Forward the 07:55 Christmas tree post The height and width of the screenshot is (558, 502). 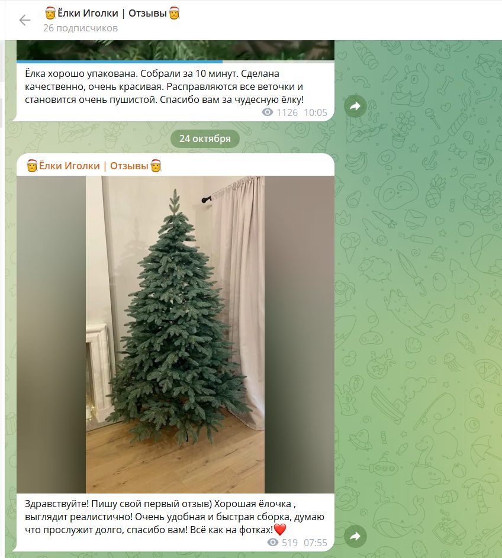(x=355, y=536)
